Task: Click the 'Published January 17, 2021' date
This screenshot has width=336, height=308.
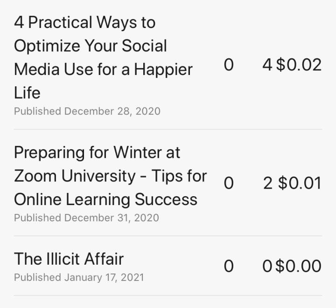Action: click(x=79, y=278)
